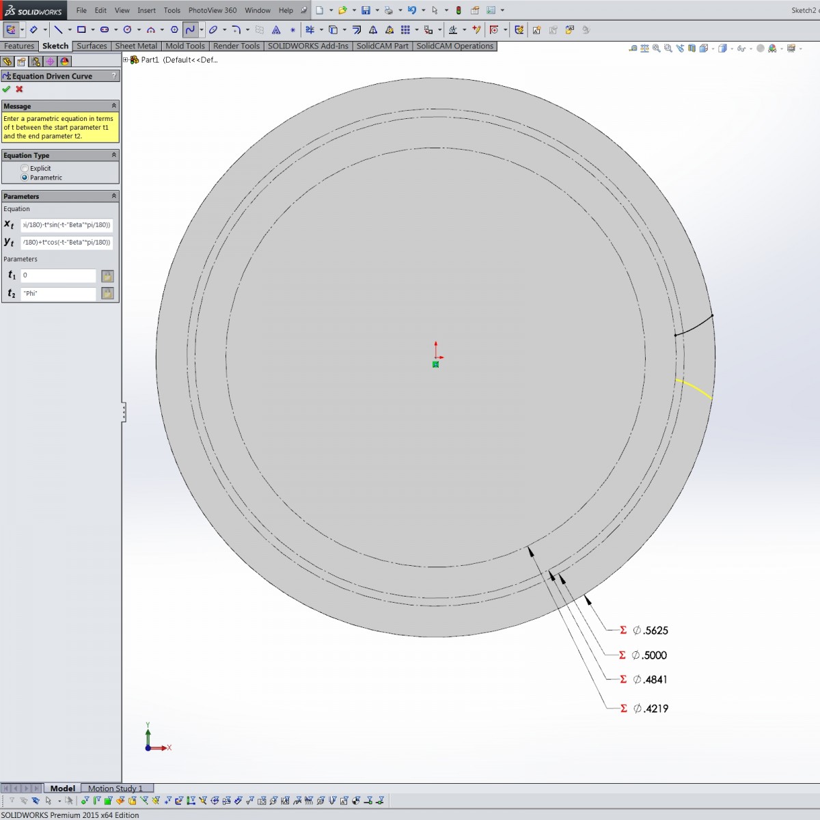Collapse the Equation Type section
This screenshot has width=820, height=820.
[x=113, y=154]
